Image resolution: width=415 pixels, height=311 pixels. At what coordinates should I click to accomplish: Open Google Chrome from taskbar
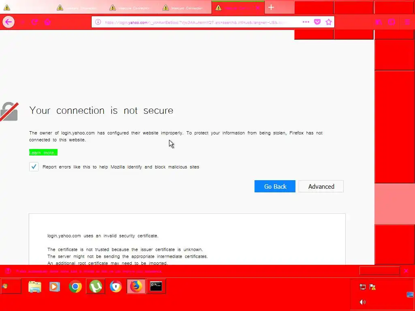(x=75, y=286)
